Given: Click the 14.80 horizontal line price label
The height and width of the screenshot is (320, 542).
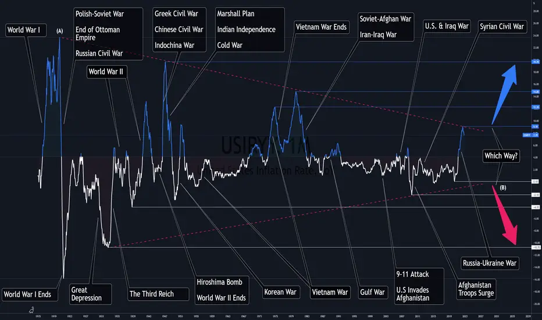Looking at the screenshot, I should pyautogui.click(x=536, y=92).
